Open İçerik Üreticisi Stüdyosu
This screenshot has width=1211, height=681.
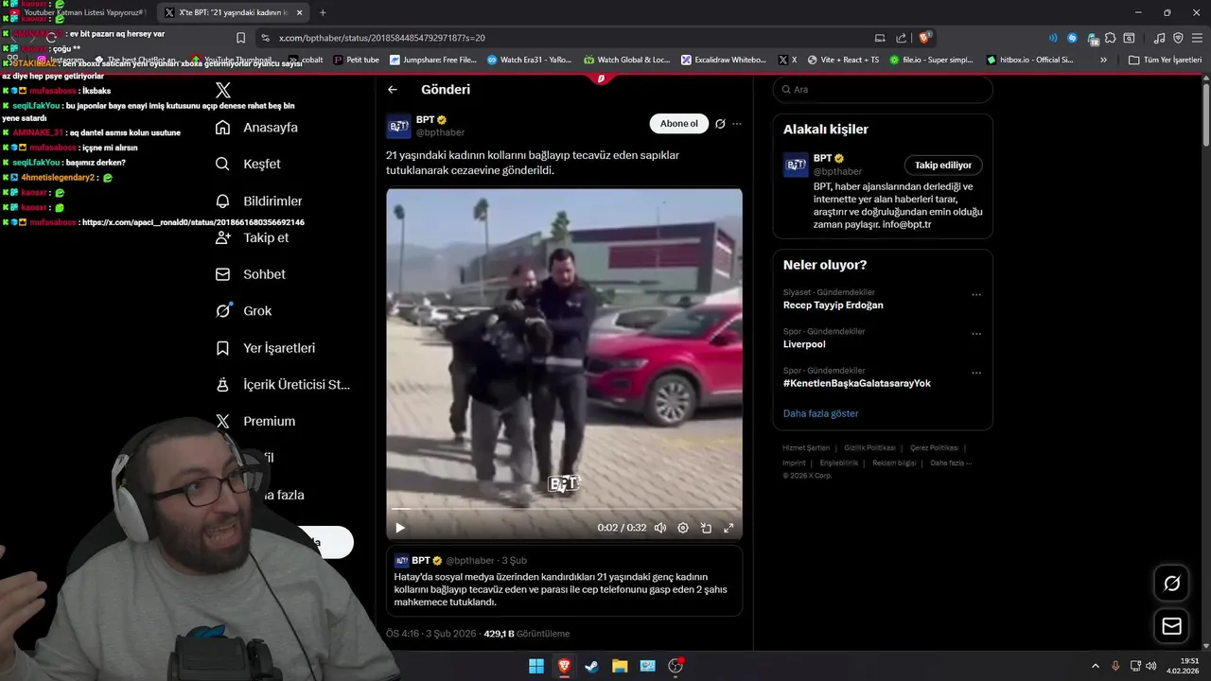point(282,385)
